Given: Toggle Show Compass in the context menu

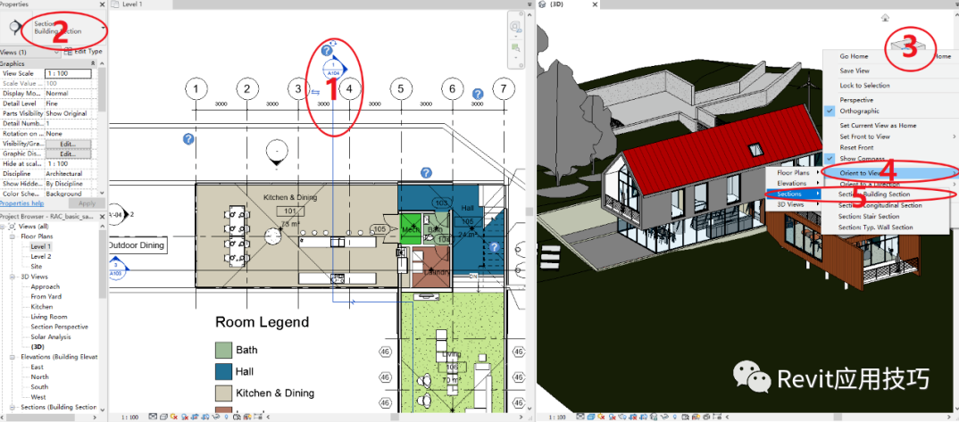Looking at the screenshot, I should point(861,159).
